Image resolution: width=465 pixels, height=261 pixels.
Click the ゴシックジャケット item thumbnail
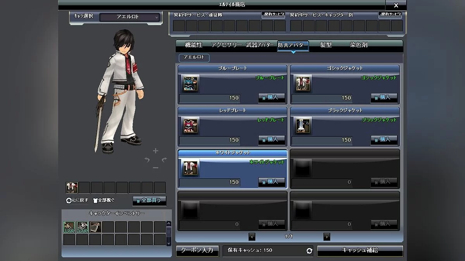[303, 84]
